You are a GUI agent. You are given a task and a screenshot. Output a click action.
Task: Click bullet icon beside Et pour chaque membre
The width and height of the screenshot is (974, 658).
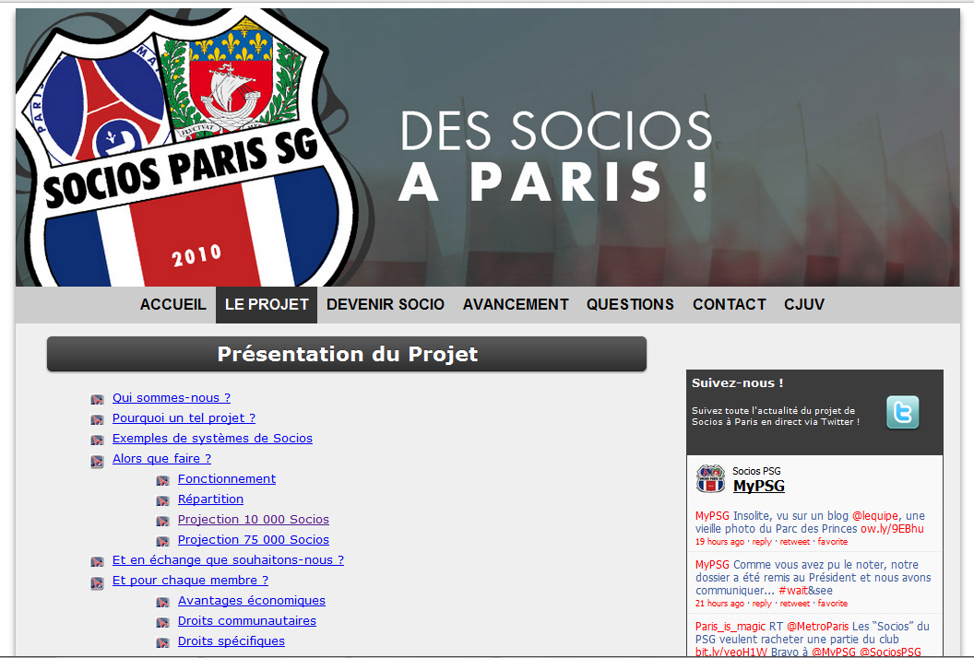pyautogui.click(x=97, y=582)
